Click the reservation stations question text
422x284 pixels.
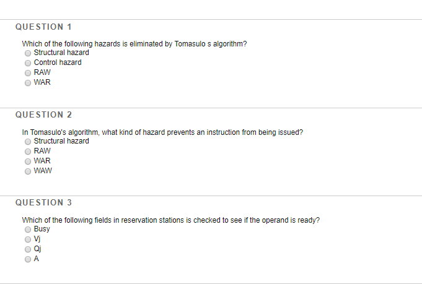point(171,220)
